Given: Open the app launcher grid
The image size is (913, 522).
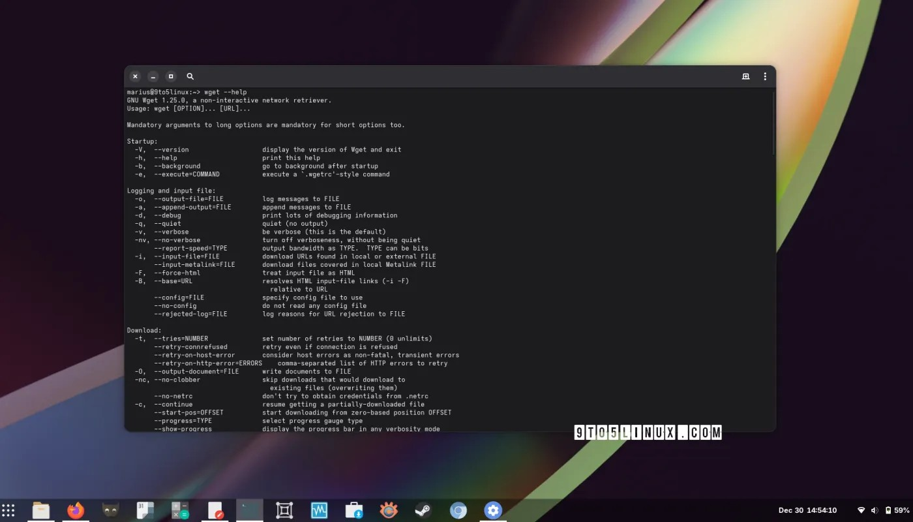Looking at the screenshot, I should [x=8, y=510].
